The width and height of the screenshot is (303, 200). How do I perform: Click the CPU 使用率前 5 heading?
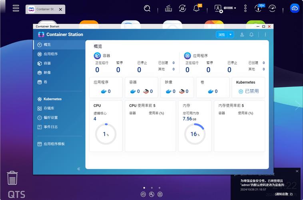(x=142, y=106)
